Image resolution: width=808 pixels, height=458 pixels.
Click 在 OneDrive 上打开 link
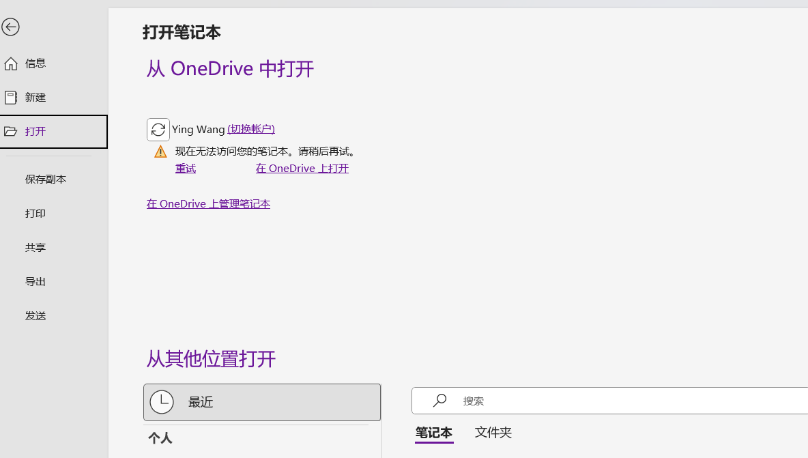[302, 169]
